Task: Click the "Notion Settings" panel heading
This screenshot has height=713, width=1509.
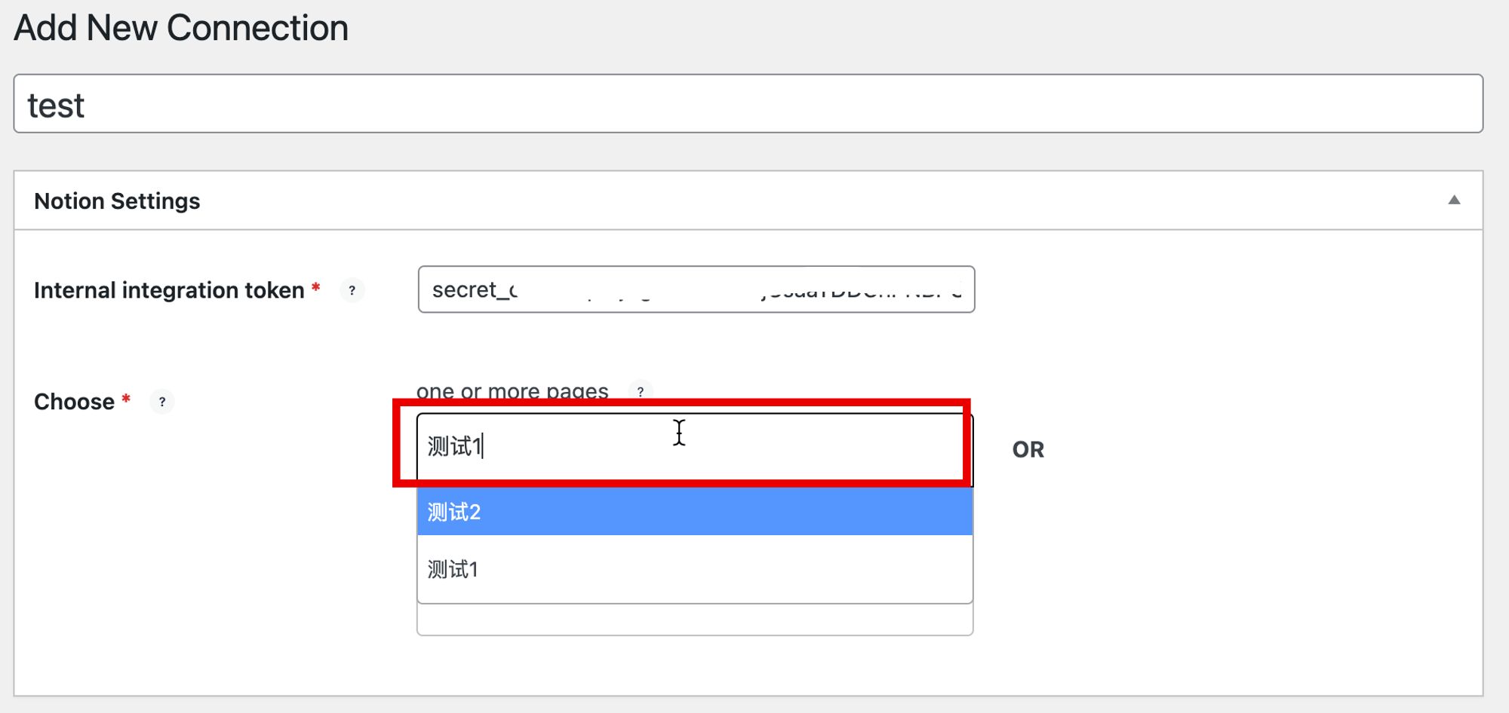Action: tap(117, 201)
